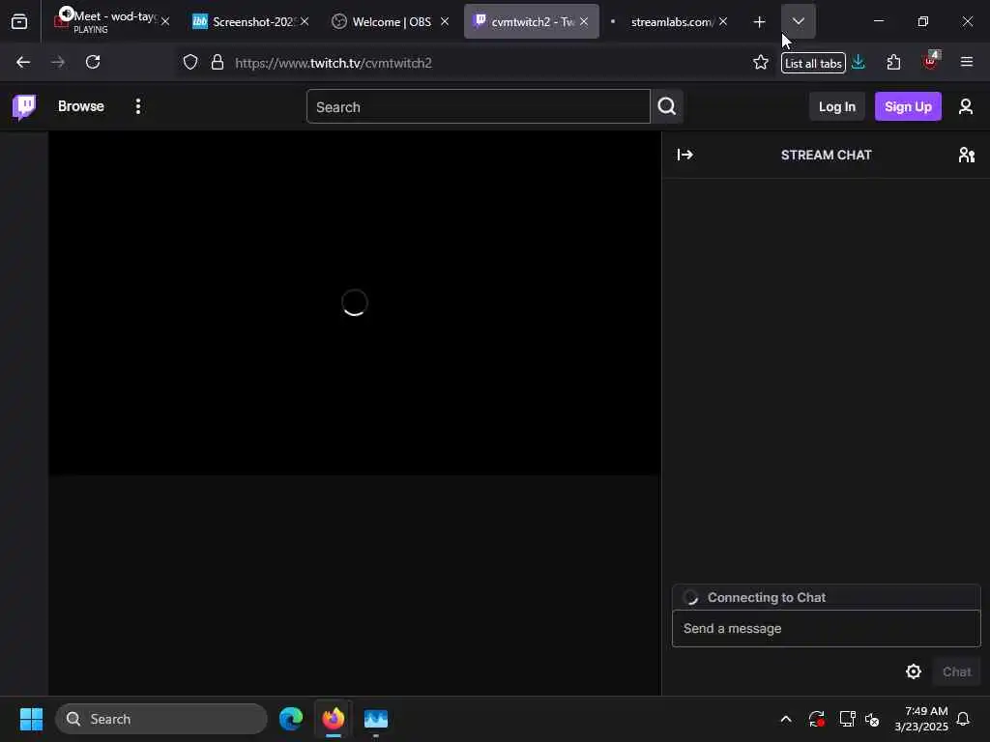The image size is (990, 742).
Task: Open the display network tray icon
Action: pos(847,719)
